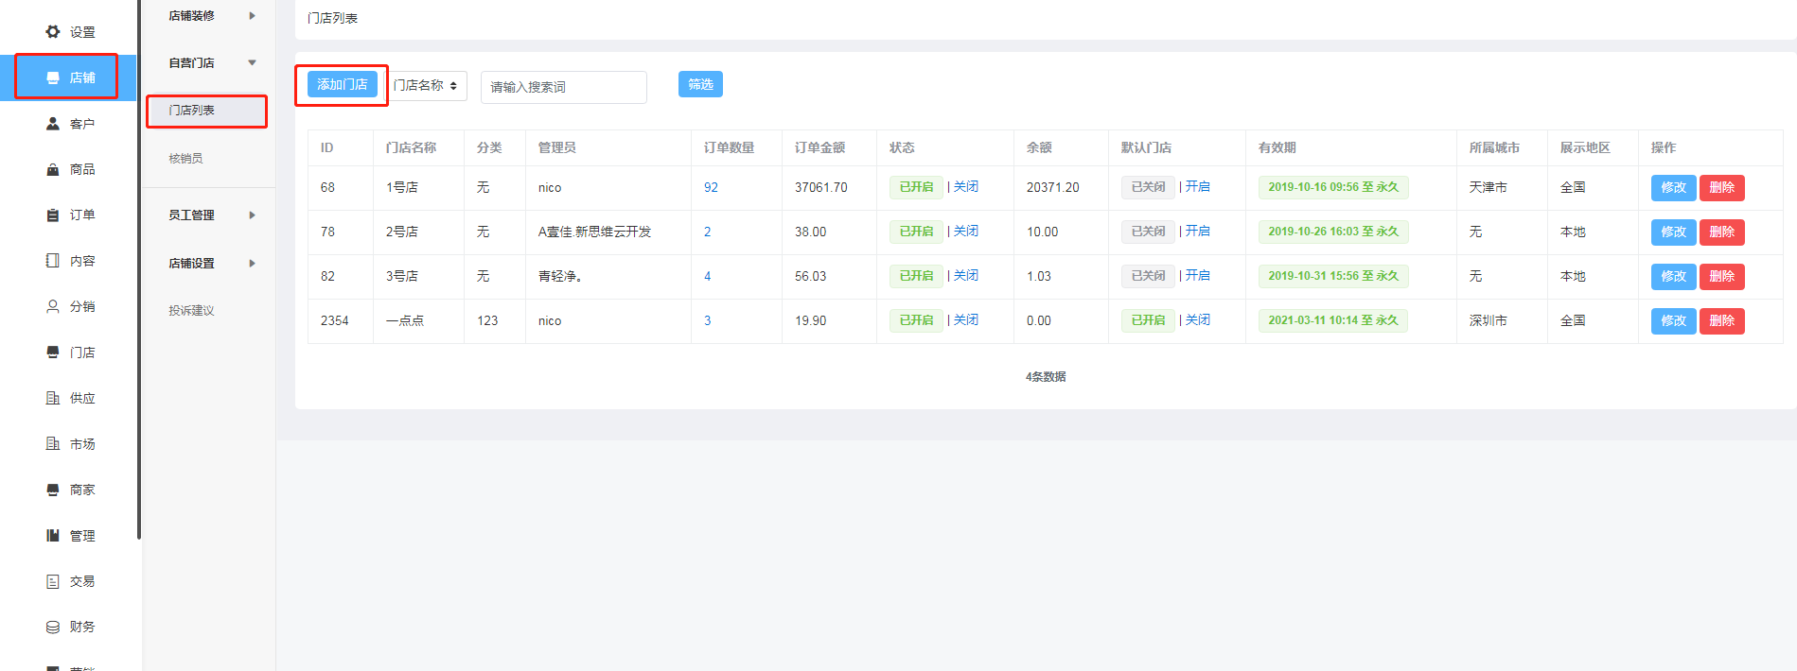Click the coins icon beside 财务
Screen dimensions: 1797x671
(53, 627)
